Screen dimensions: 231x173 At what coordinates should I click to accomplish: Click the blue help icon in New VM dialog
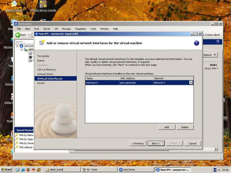click(x=196, y=43)
